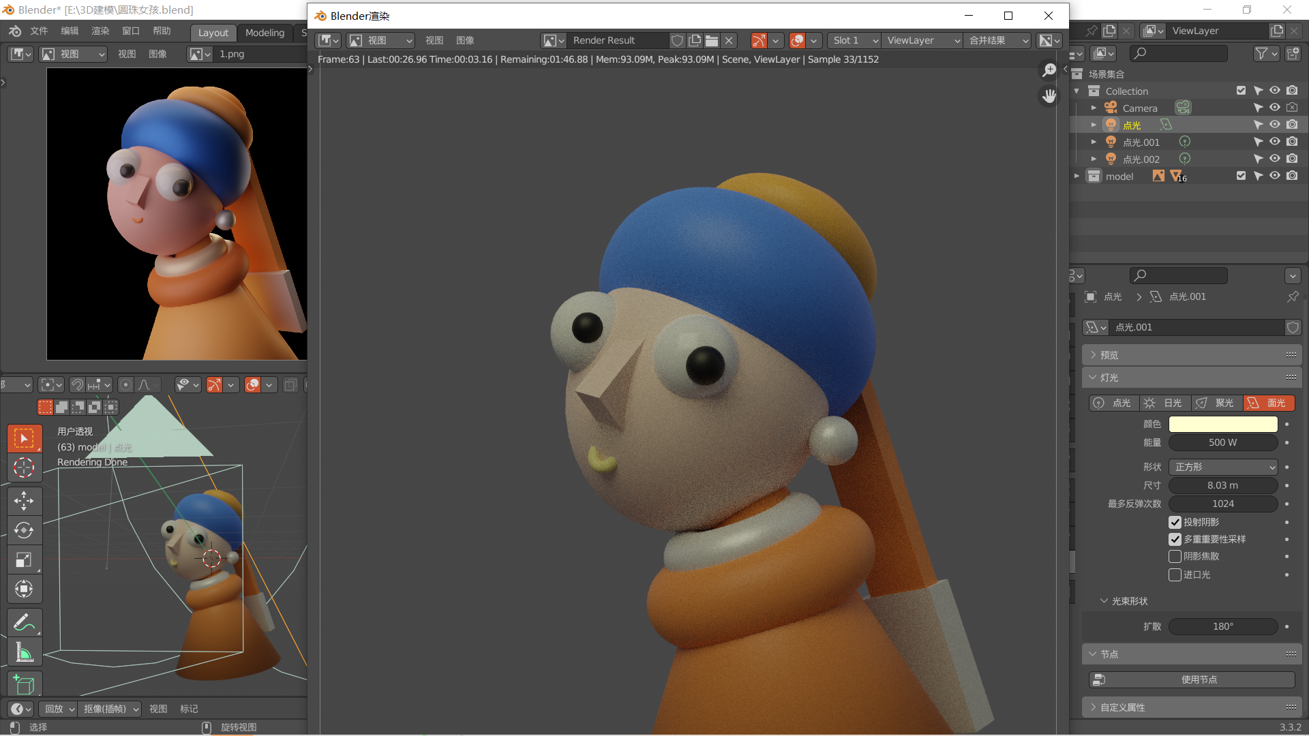Toggle proportional editing circle icon
This screenshot has height=736, width=1309.
[125, 385]
